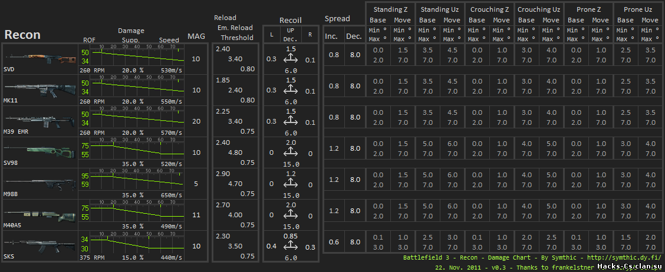Image resolution: width=665 pixels, height=272 pixels.
Task: Click the M98B damage drop-off graph
Action: click(x=137, y=179)
